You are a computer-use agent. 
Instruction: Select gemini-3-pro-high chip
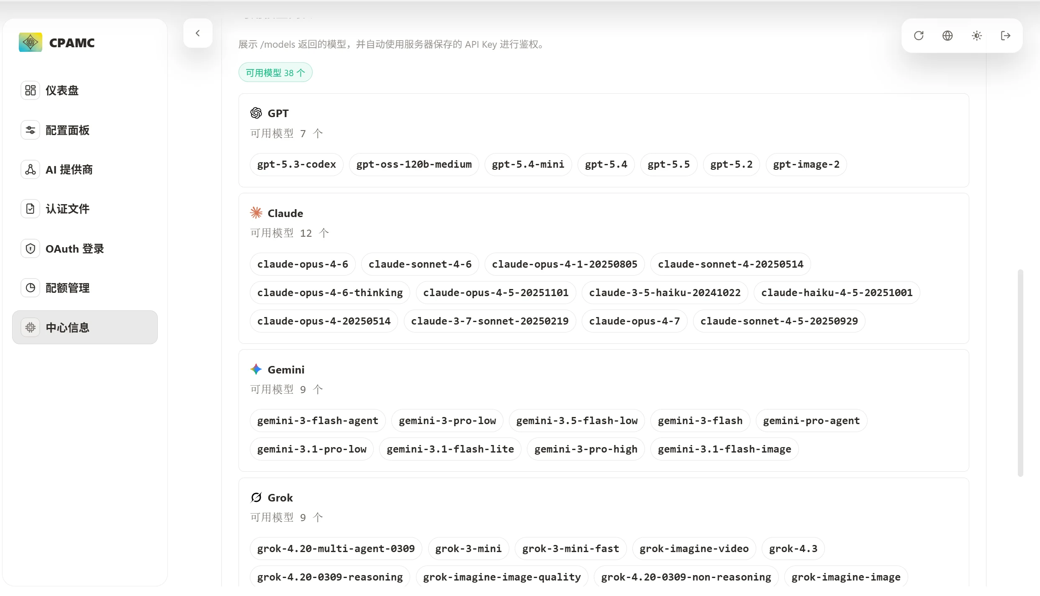click(586, 449)
